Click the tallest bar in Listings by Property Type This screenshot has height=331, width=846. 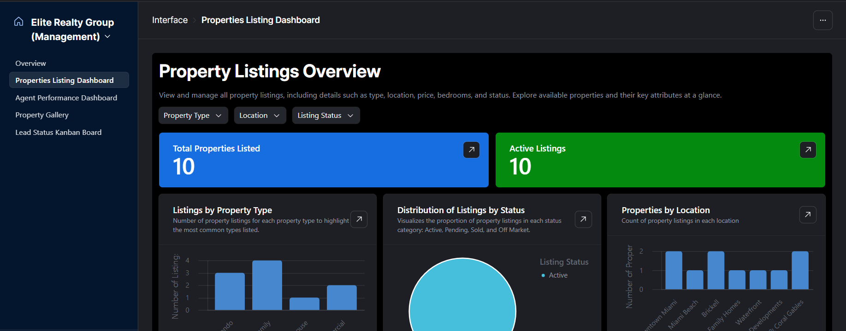(267, 285)
